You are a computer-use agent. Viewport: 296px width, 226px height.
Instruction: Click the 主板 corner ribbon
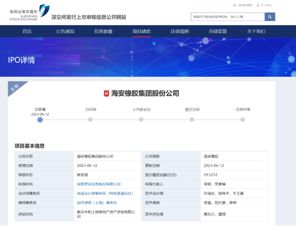pos(16,89)
